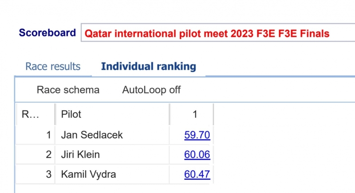
Task: Open the Race schema view
Action: [68, 90]
